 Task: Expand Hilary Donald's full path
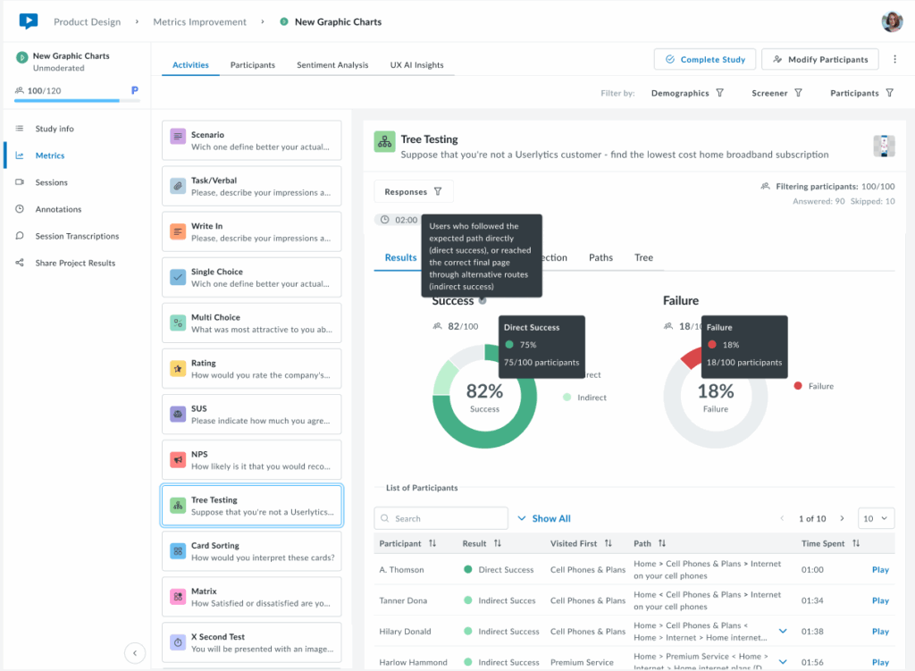[781, 630]
